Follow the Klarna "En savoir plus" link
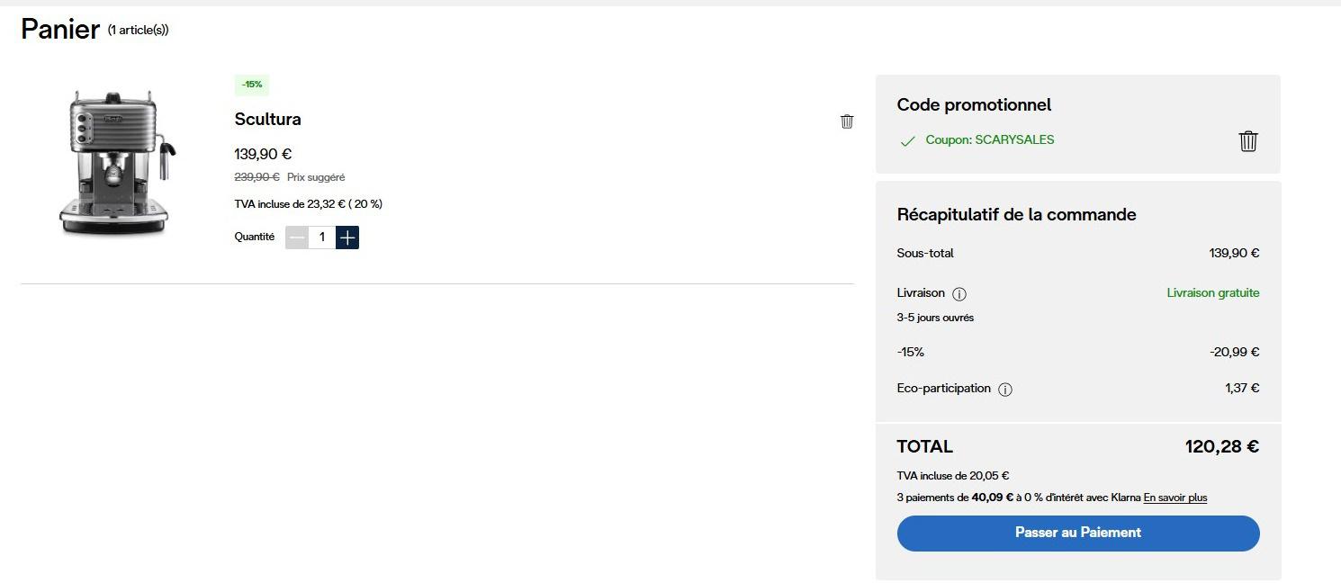 pyautogui.click(x=1174, y=498)
